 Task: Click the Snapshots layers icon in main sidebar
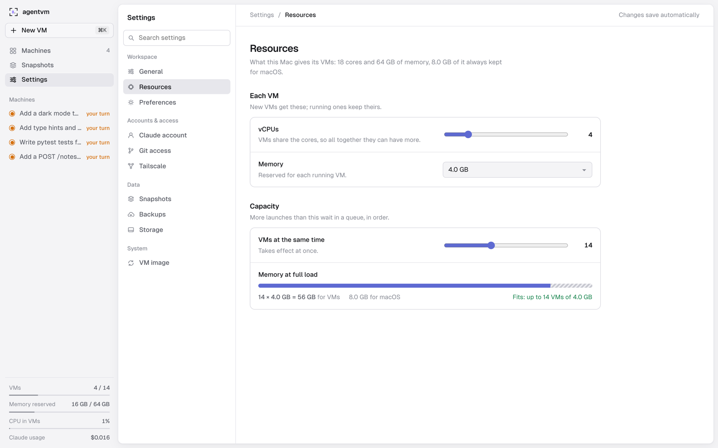tap(13, 65)
